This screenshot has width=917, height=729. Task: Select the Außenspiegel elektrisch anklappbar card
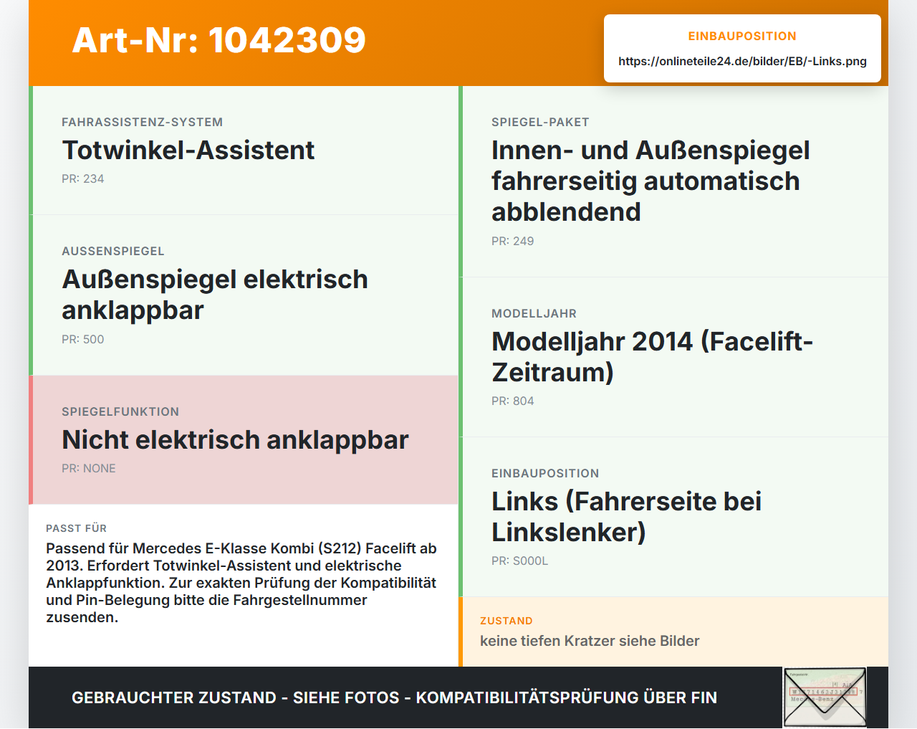pos(244,295)
